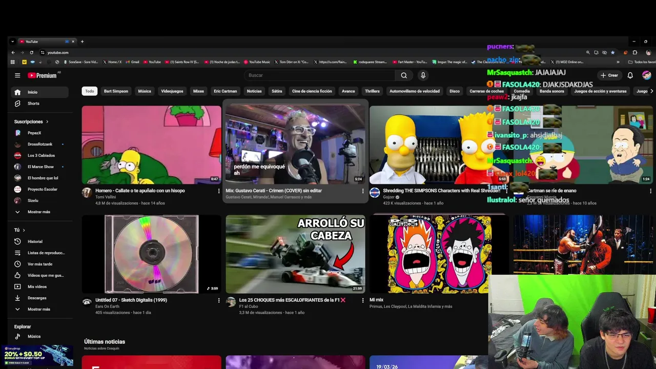Click in the Buscar search field
The image size is (656, 369).
click(320, 75)
